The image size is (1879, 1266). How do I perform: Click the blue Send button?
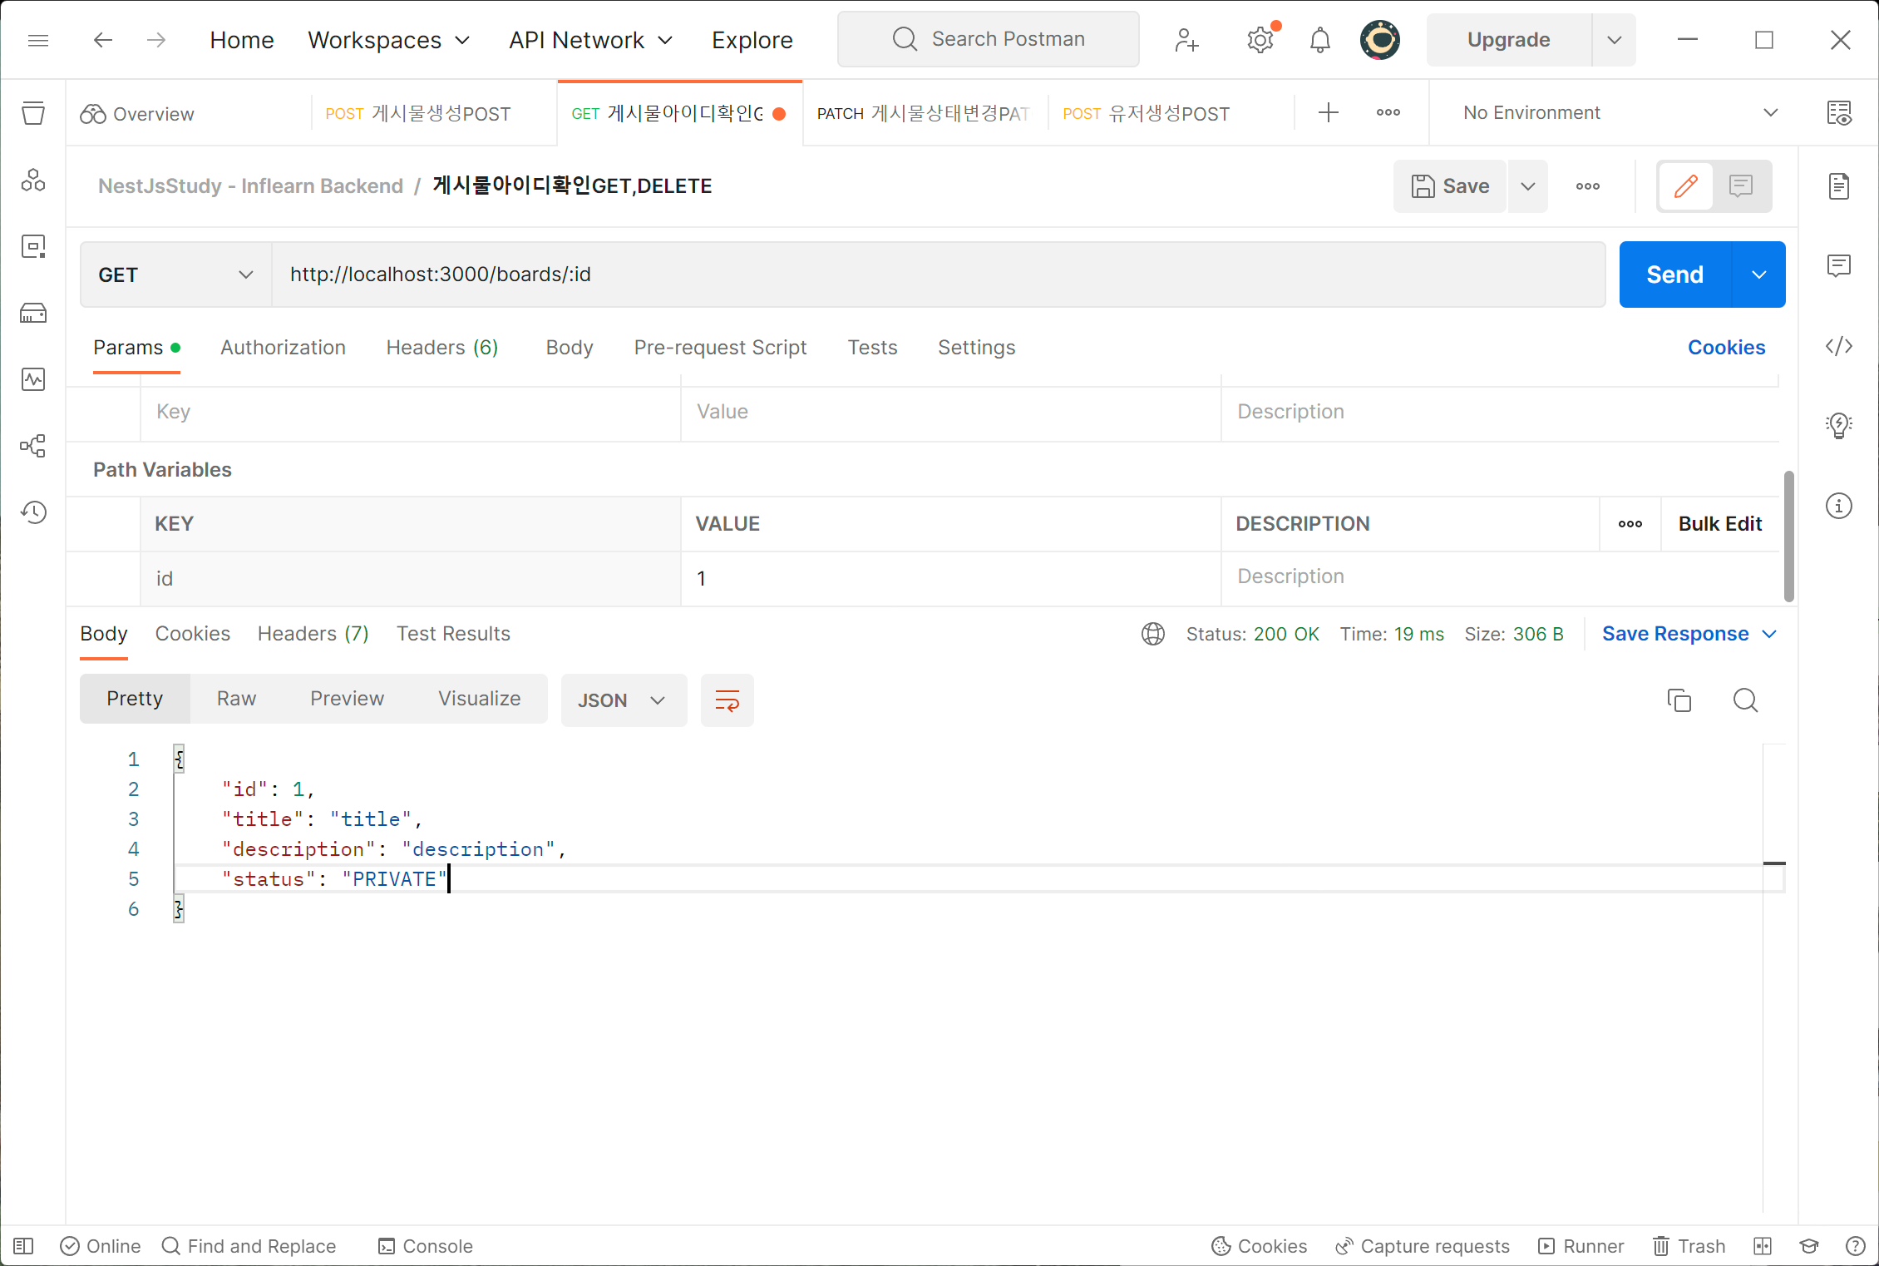click(x=1674, y=274)
